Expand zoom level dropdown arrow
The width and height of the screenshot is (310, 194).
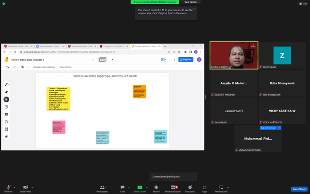(x=27, y=67)
